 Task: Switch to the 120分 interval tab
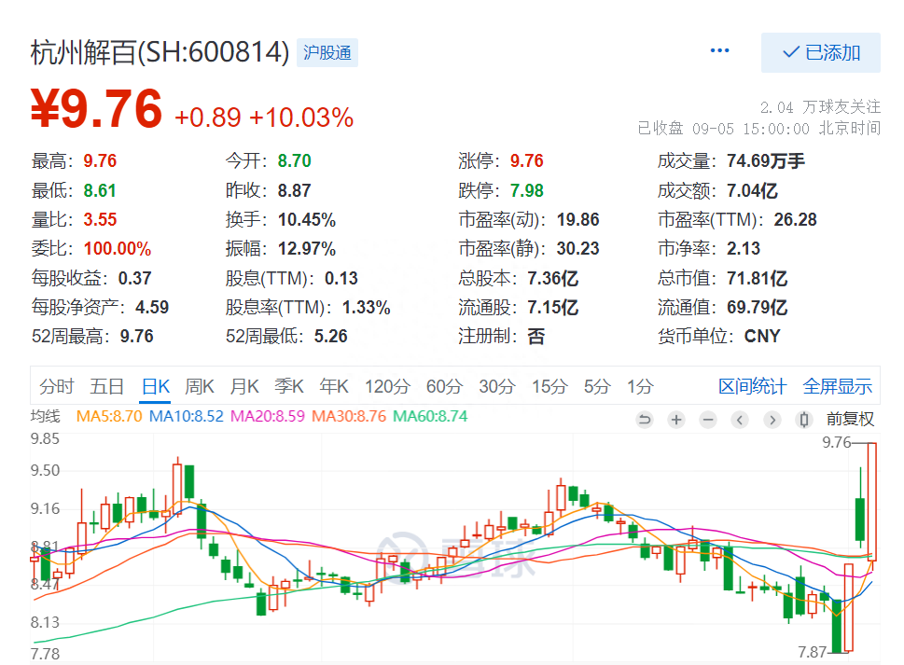(x=387, y=386)
